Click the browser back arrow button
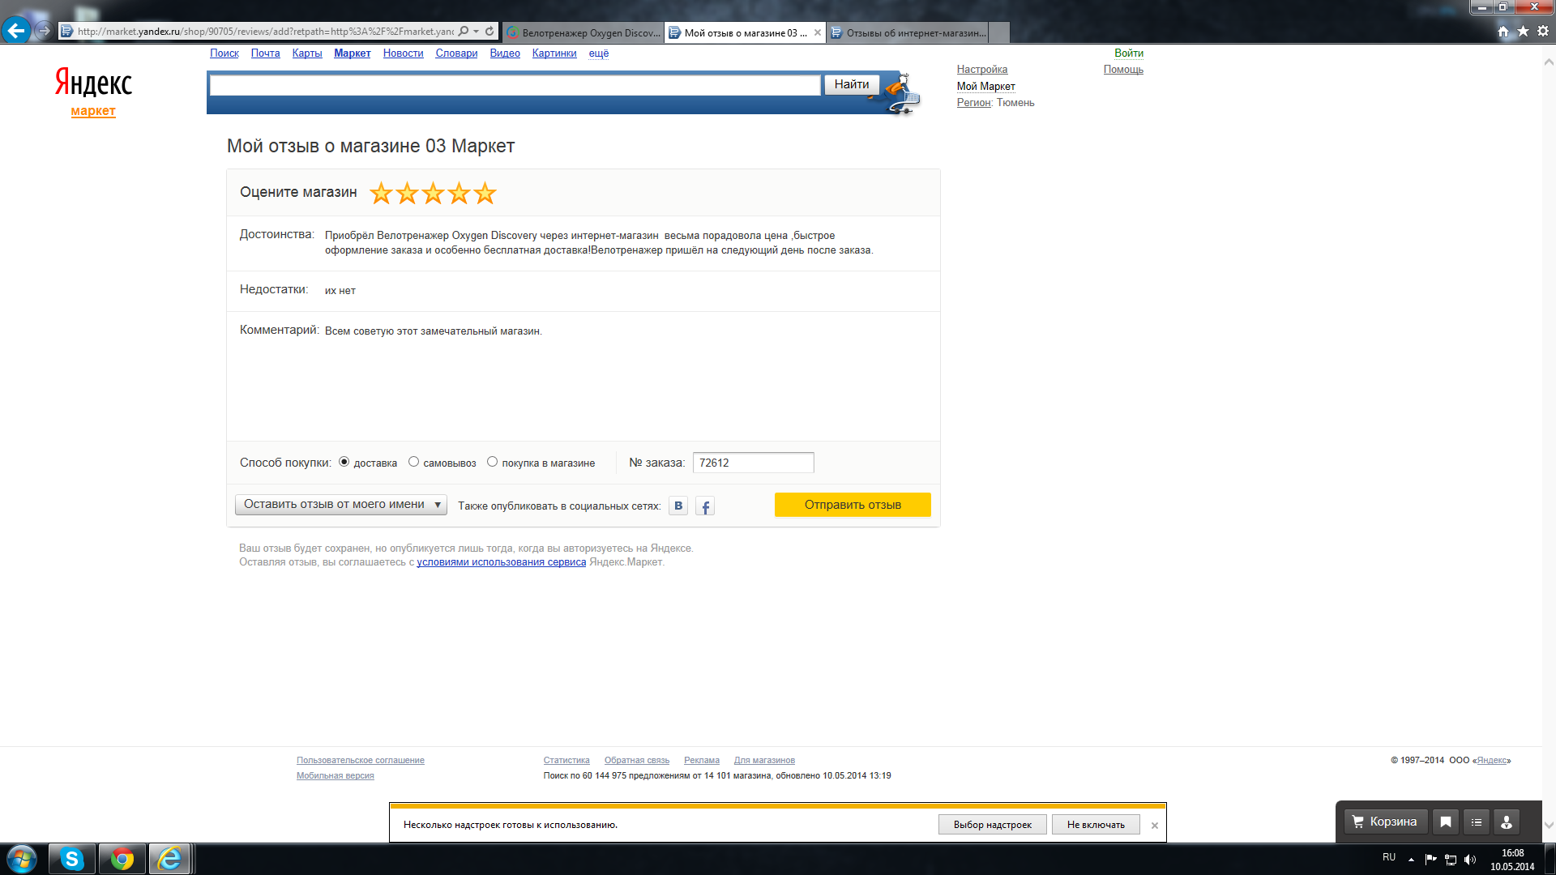 point(16,31)
